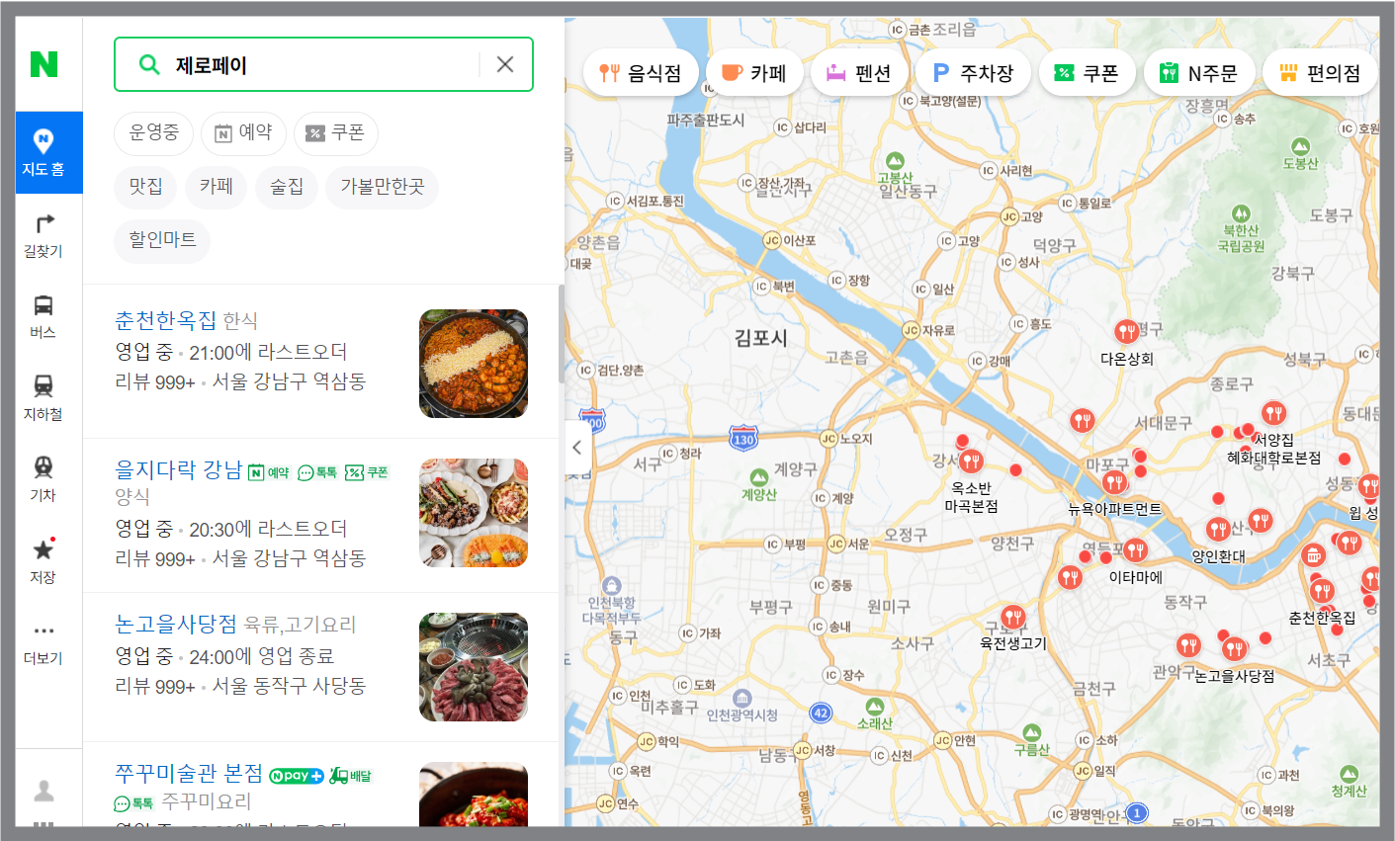Click the profile avatar icon in sidebar
This screenshot has width=1395, height=841.
(x=44, y=791)
